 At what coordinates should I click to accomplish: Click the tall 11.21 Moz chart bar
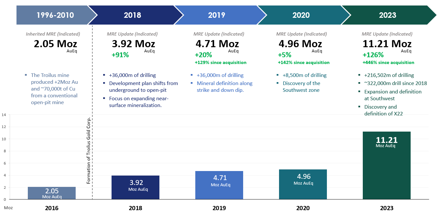click(387, 166)
